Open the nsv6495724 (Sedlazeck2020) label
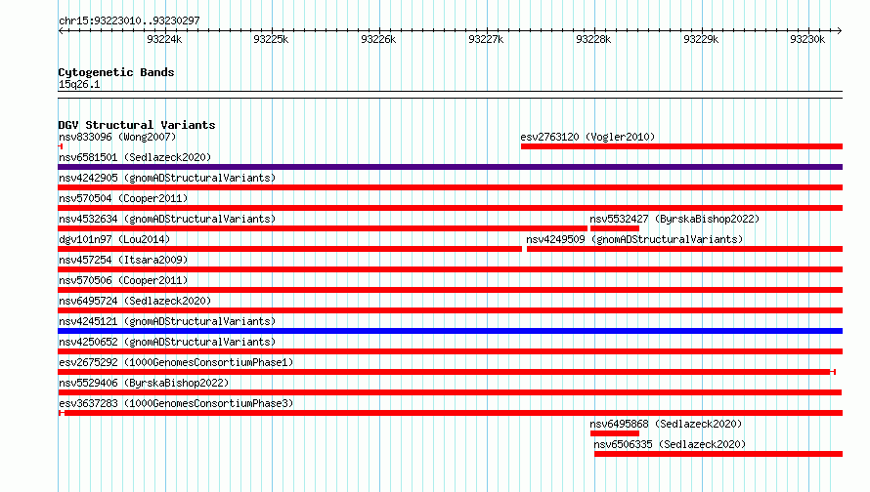Viewport: 870px width, 492px height. [x=135, y=301]
